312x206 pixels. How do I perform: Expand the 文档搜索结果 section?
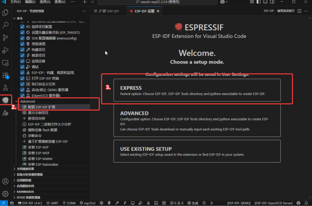click(x=51, y=169)
